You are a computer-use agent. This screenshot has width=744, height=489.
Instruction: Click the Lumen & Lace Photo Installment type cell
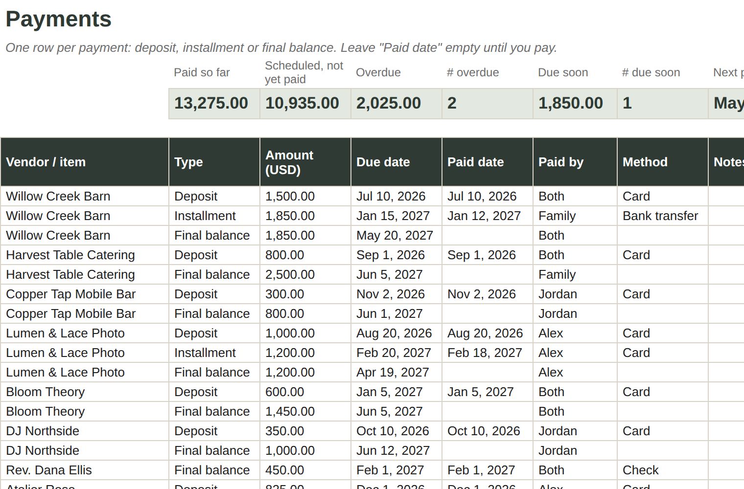[x=214, y=353]
